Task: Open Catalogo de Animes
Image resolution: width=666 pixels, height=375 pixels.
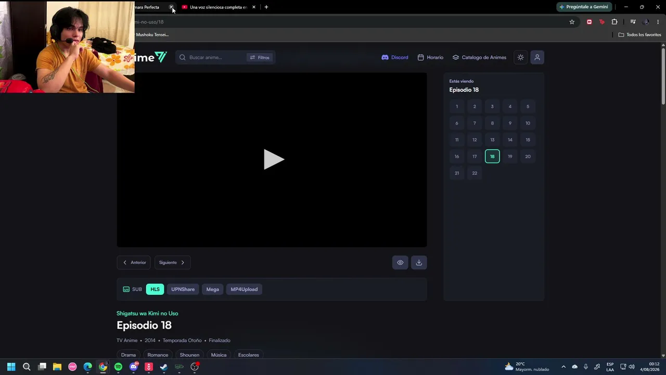Action: click(x=479, y=57)
